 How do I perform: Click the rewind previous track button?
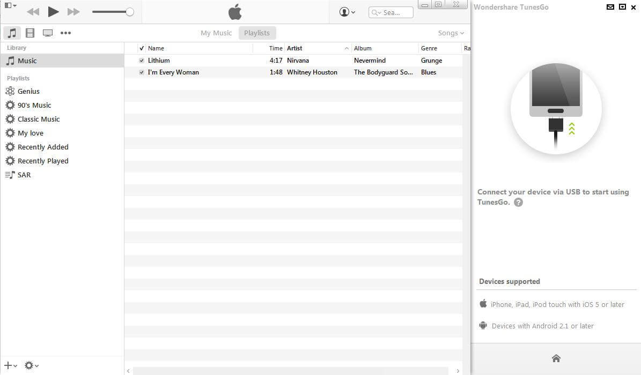click(x=33, y=12)
